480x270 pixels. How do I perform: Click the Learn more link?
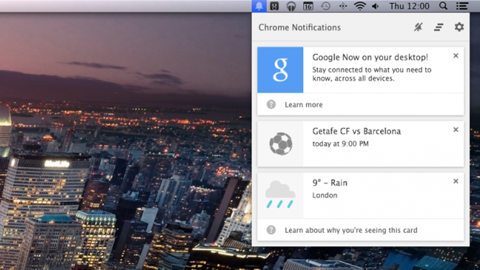pyautogui.click(x=303, y=104)
